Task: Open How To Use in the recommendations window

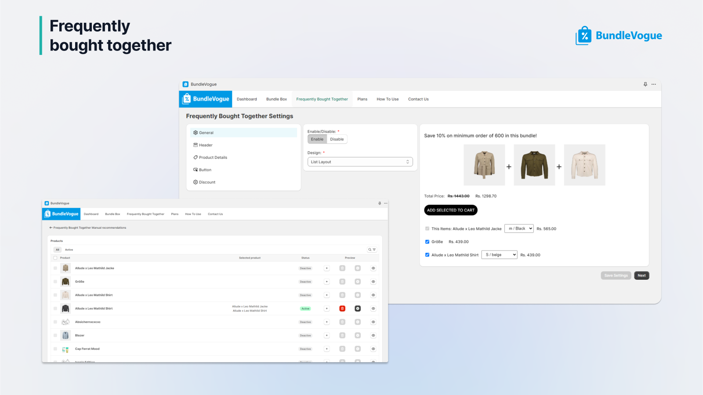Action: point(193,214)
